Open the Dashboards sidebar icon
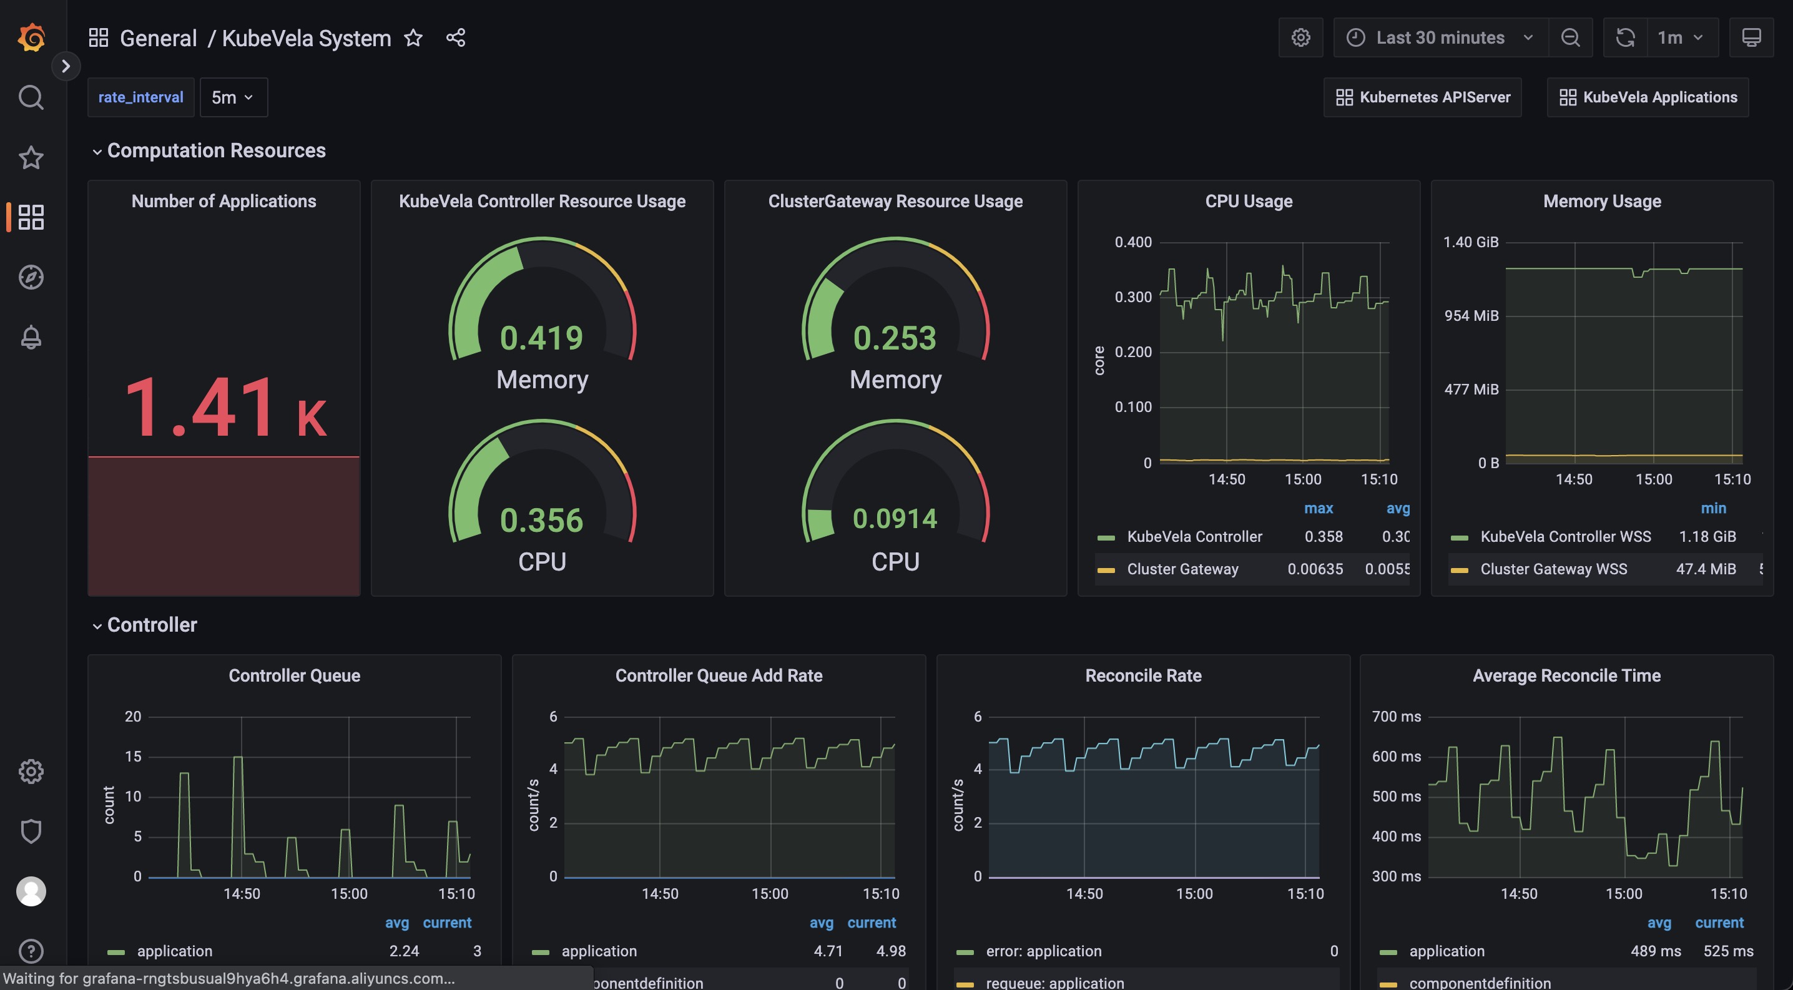 31,217
